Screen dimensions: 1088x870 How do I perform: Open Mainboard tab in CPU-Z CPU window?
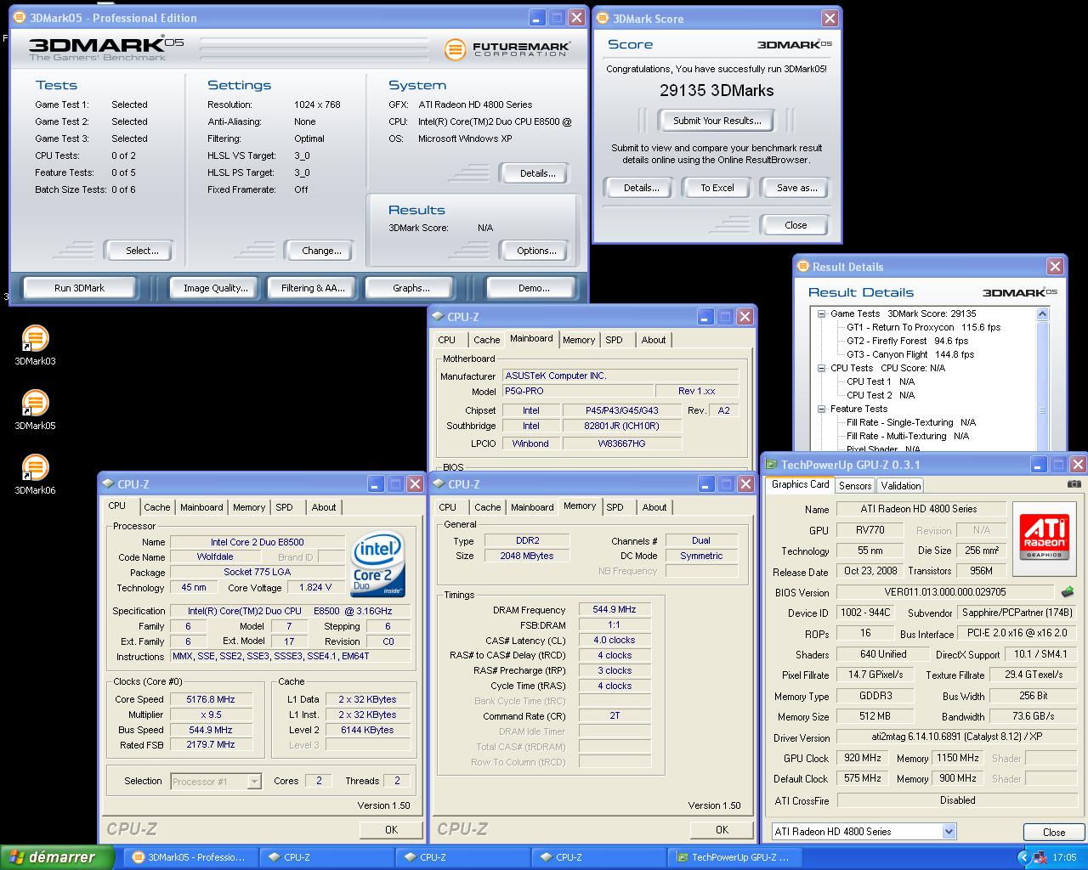click(x=201, y=507)
